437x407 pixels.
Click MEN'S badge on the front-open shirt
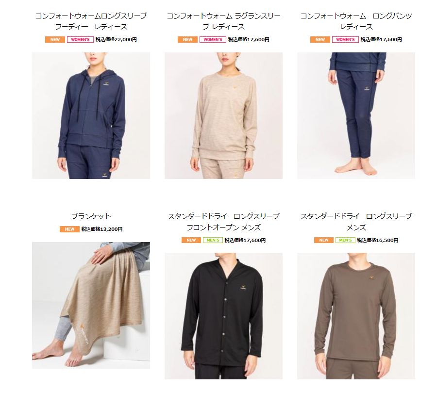213,240
